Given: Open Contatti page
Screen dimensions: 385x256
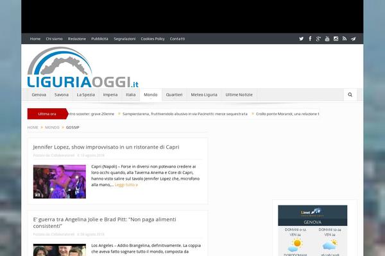Looking at the screenshot, I should [177, 38].
